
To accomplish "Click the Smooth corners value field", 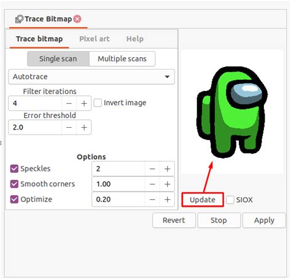I will pyautogui.click(x=118, y=184).
